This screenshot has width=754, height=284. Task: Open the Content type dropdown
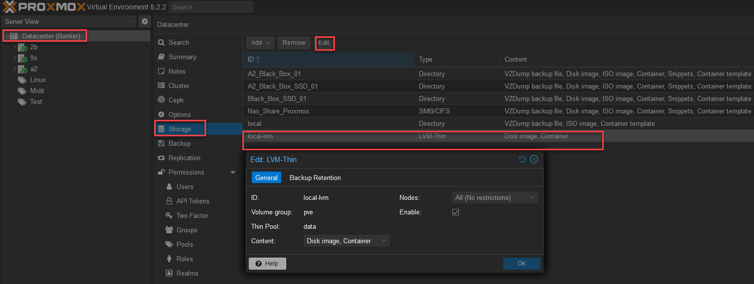(346, 241)
